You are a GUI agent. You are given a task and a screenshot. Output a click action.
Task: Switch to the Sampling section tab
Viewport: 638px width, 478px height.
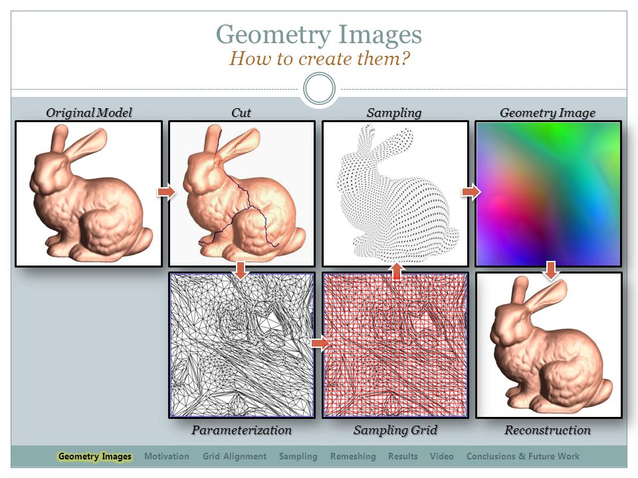pyautogui.click(x=298, y=457)
